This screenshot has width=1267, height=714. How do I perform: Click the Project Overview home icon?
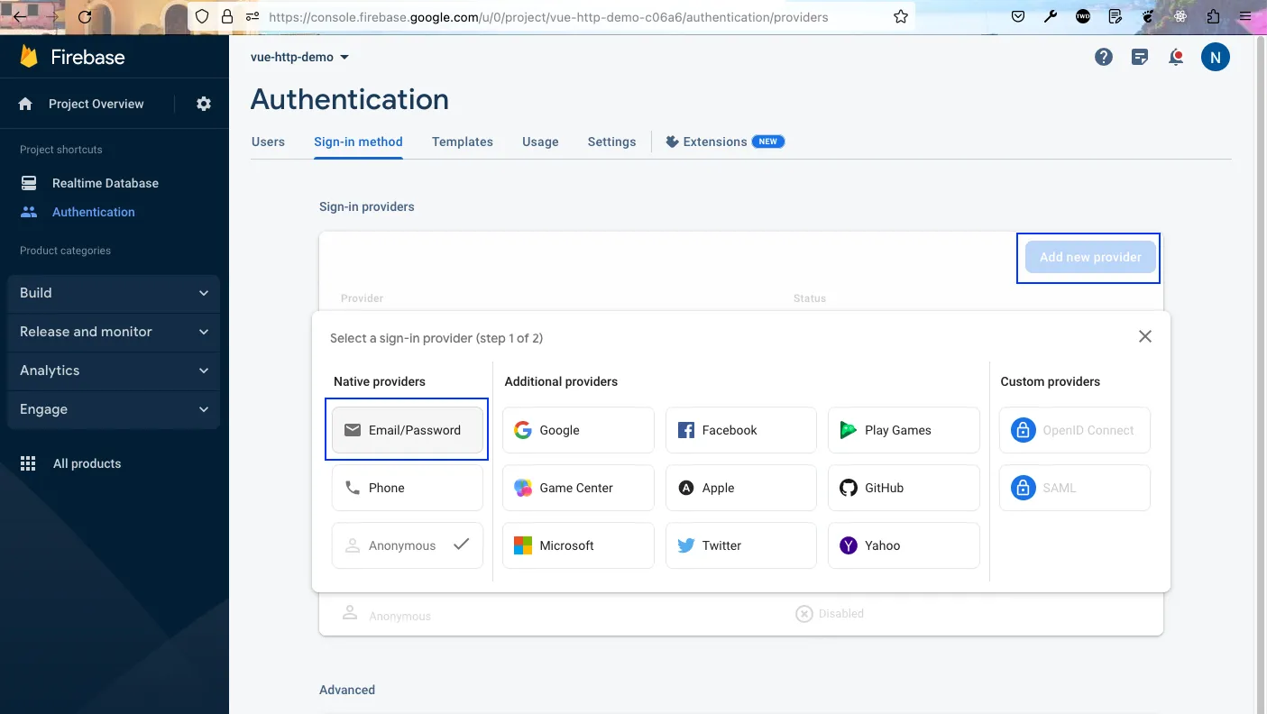(25, 104)
